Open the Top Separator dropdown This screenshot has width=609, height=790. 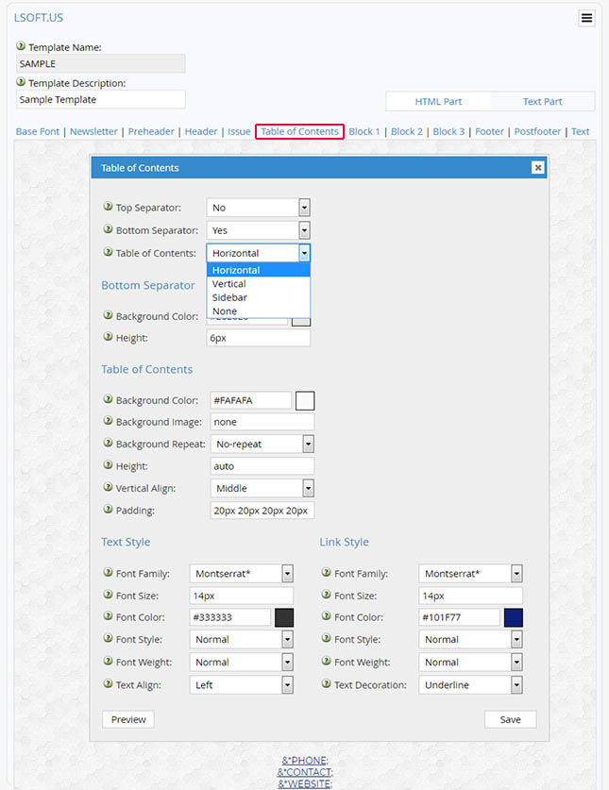258,208
